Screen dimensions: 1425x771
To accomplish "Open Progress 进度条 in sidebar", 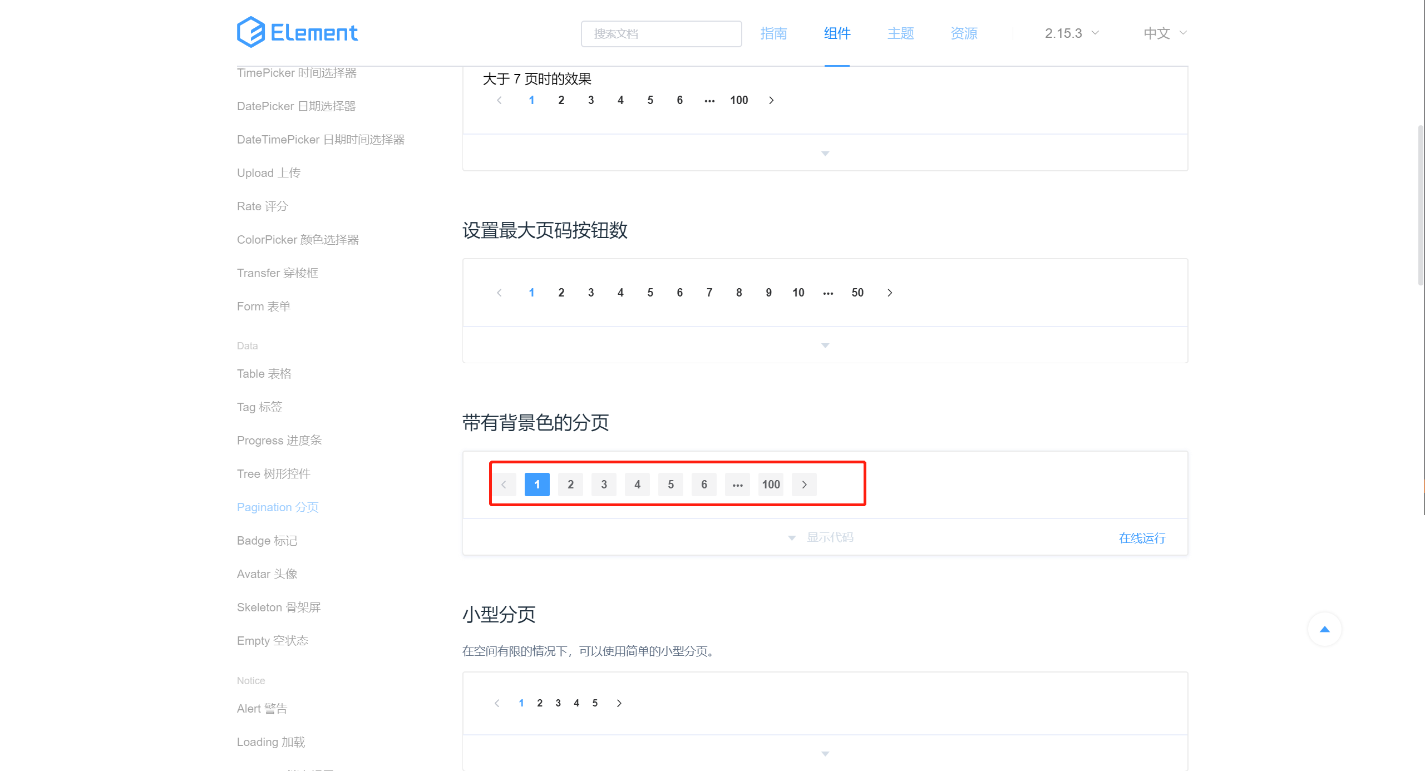I will [x=279, y=441].
